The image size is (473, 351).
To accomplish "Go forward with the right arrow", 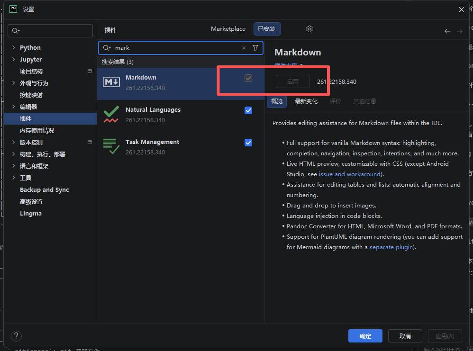I will tap(459, 31).
